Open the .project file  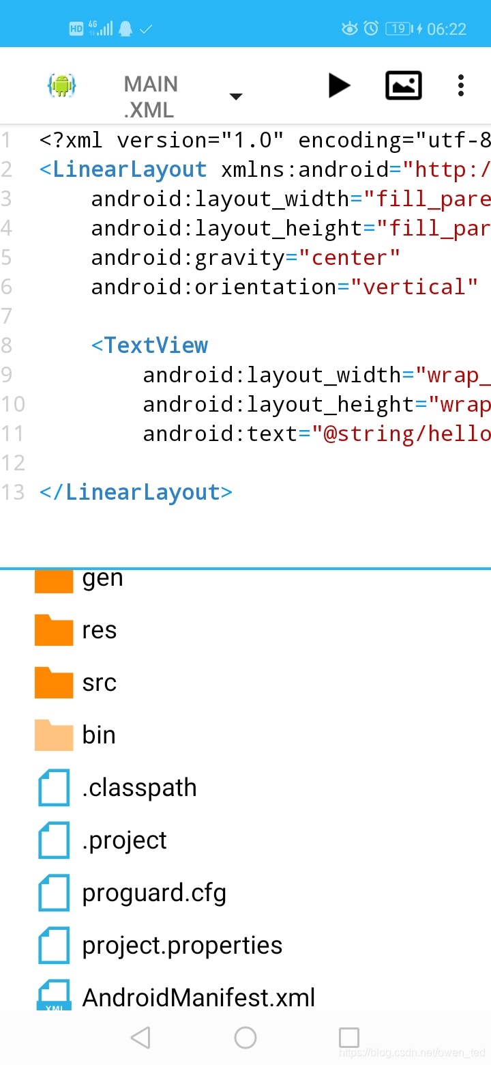click(x=245, y=840)
